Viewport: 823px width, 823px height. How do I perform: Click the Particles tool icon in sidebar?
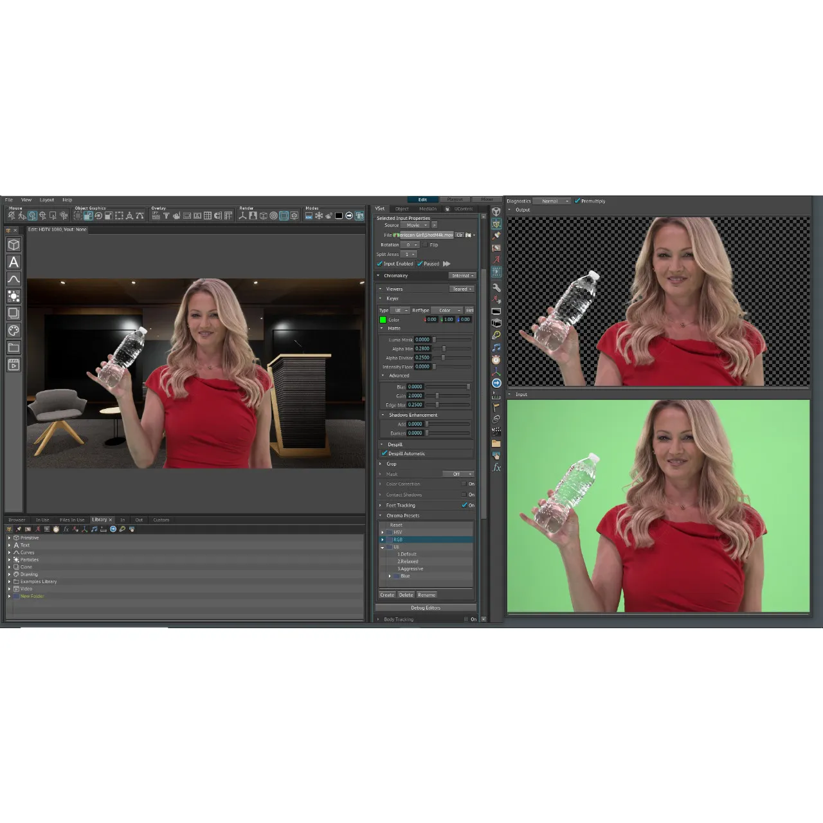(x=14, y=296)
